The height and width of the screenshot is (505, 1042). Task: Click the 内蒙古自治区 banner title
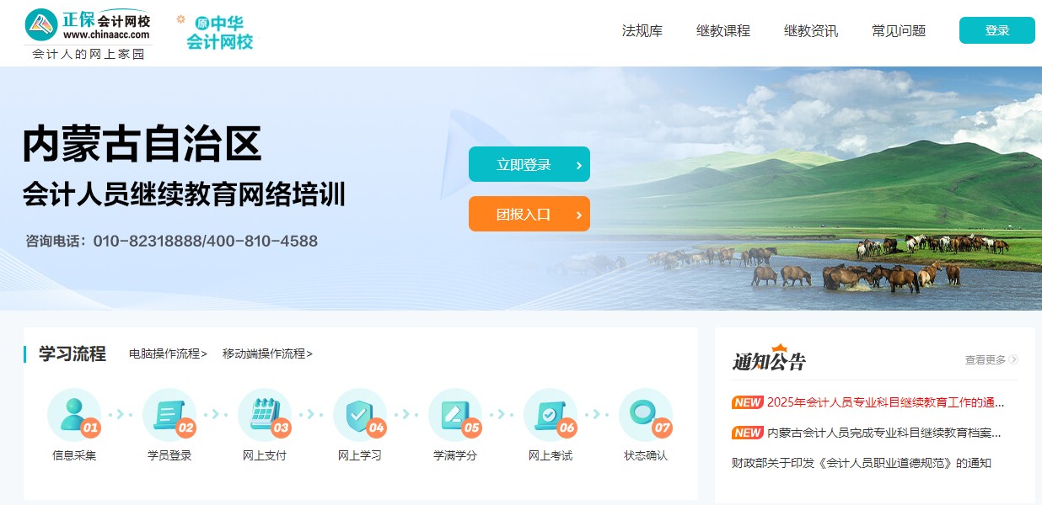pos(142,144)
